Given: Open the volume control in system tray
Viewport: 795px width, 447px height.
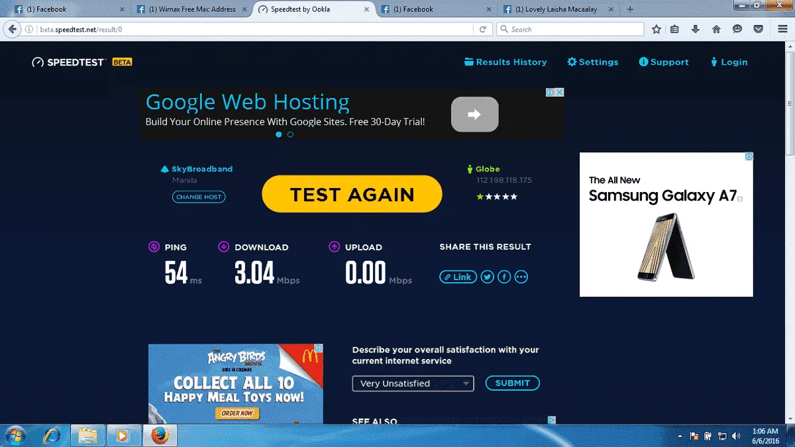Looking at the screenshot, I should coord(735,436).
